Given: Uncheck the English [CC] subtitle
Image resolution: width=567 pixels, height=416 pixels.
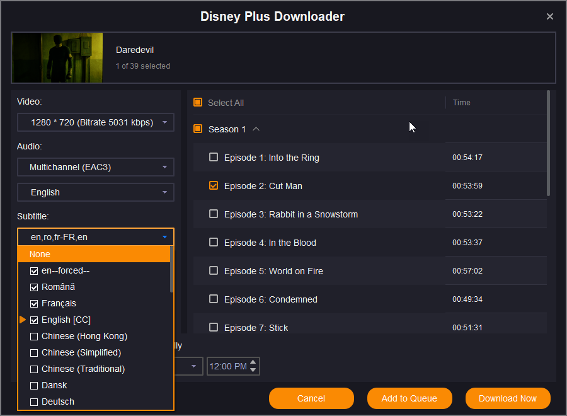Looking at the screenshot, I should click(34, 320).
